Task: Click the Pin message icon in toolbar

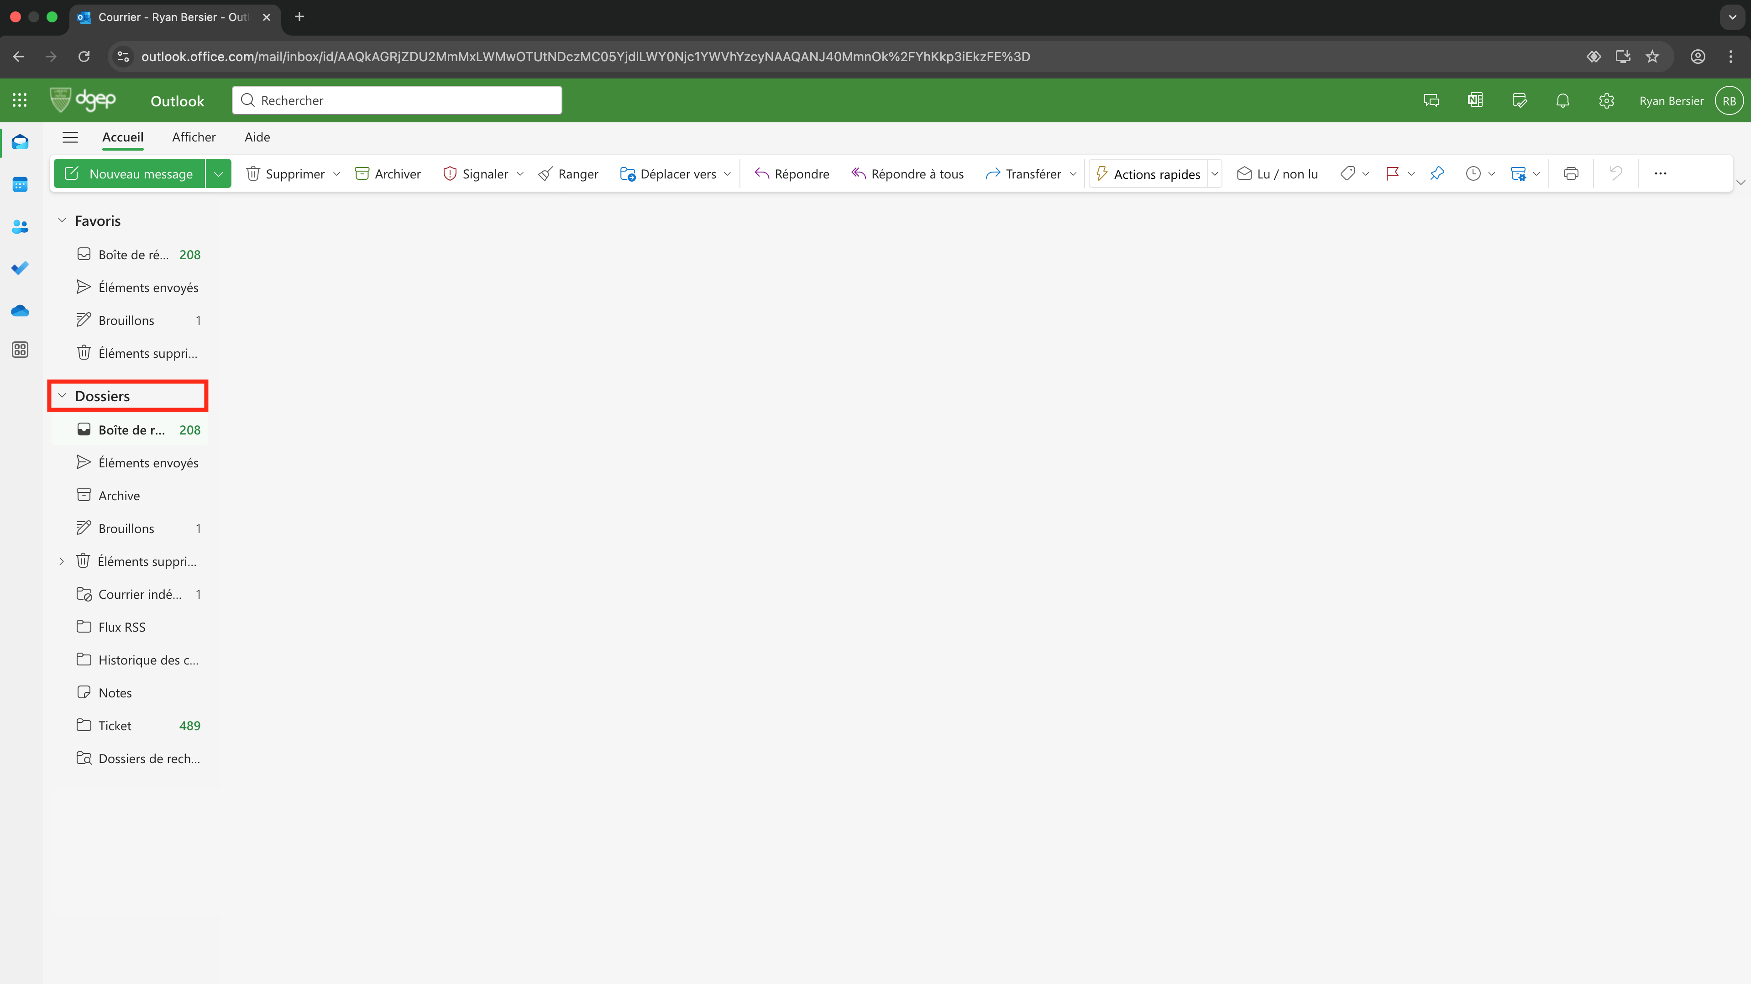Action: pyautogui.click(x=1437, y=174)
